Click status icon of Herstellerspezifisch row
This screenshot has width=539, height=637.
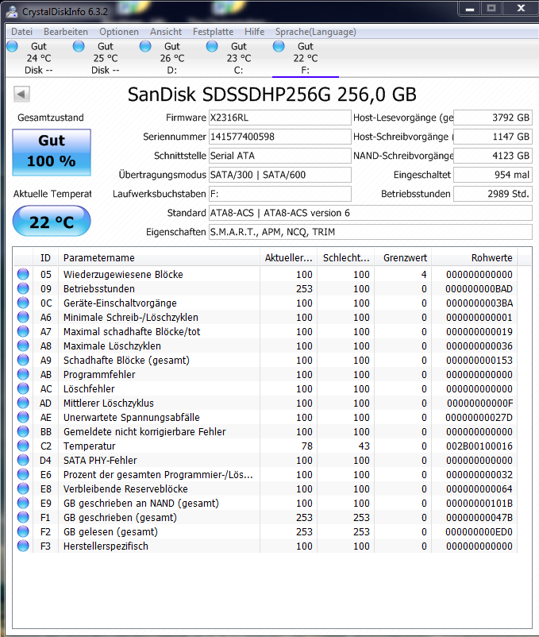[x=23, y=546]
